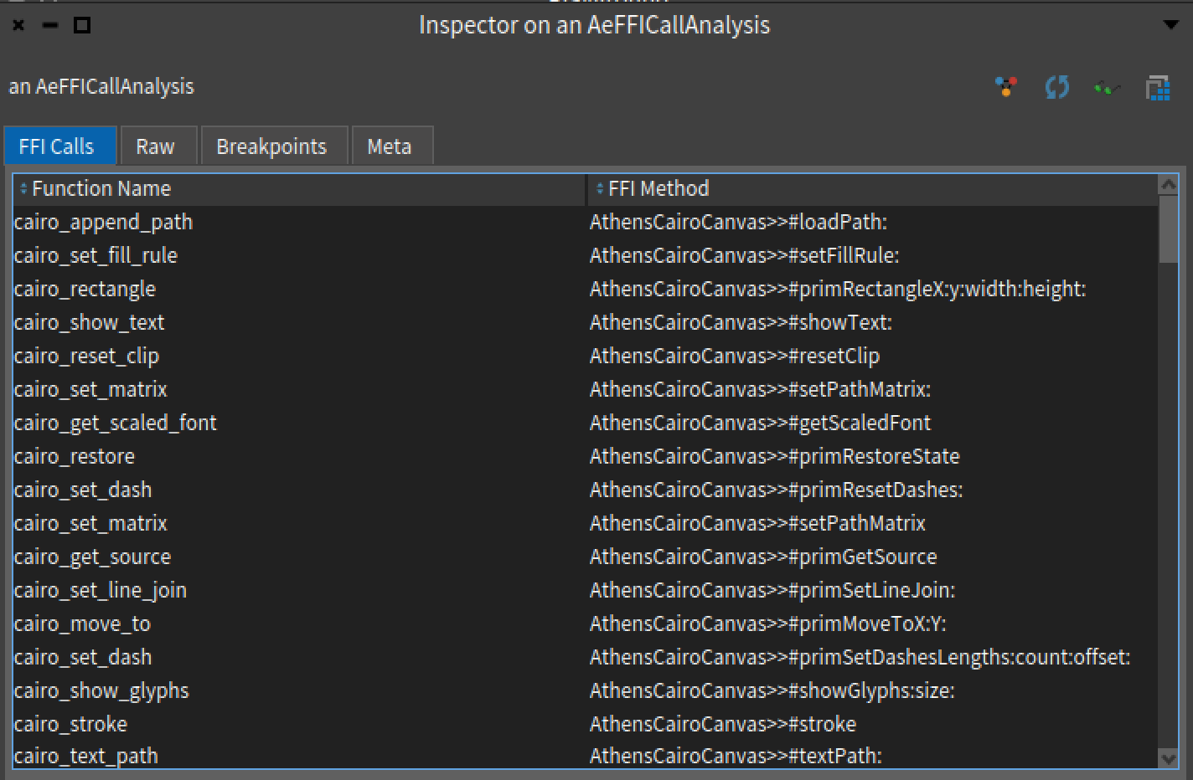Screen dimensions: 1193x780
Task: Click the cairo_append_path first row
Action: (x=103, y=222)
